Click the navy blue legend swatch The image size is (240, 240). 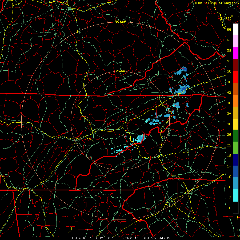[235, 160]
